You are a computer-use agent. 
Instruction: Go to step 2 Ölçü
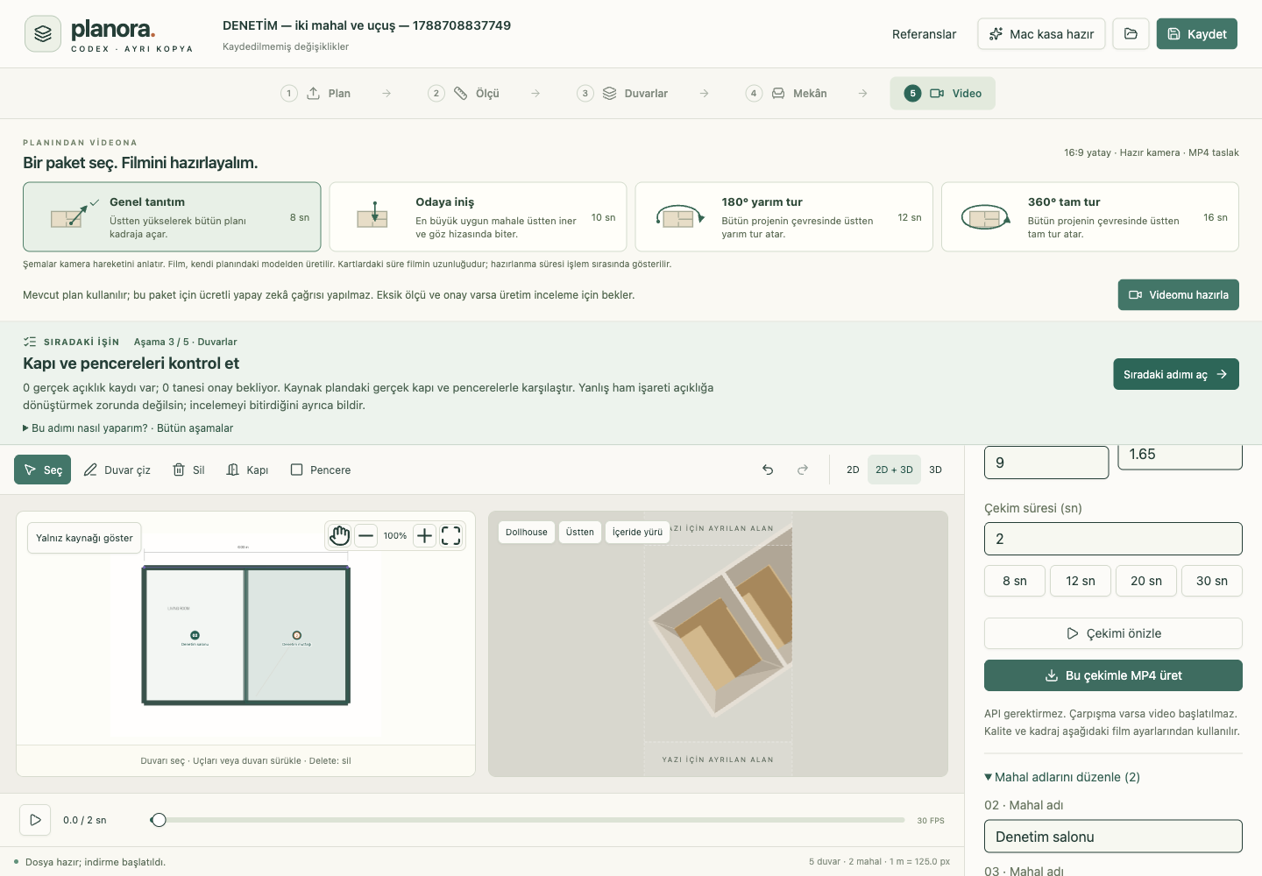(464, 93)
